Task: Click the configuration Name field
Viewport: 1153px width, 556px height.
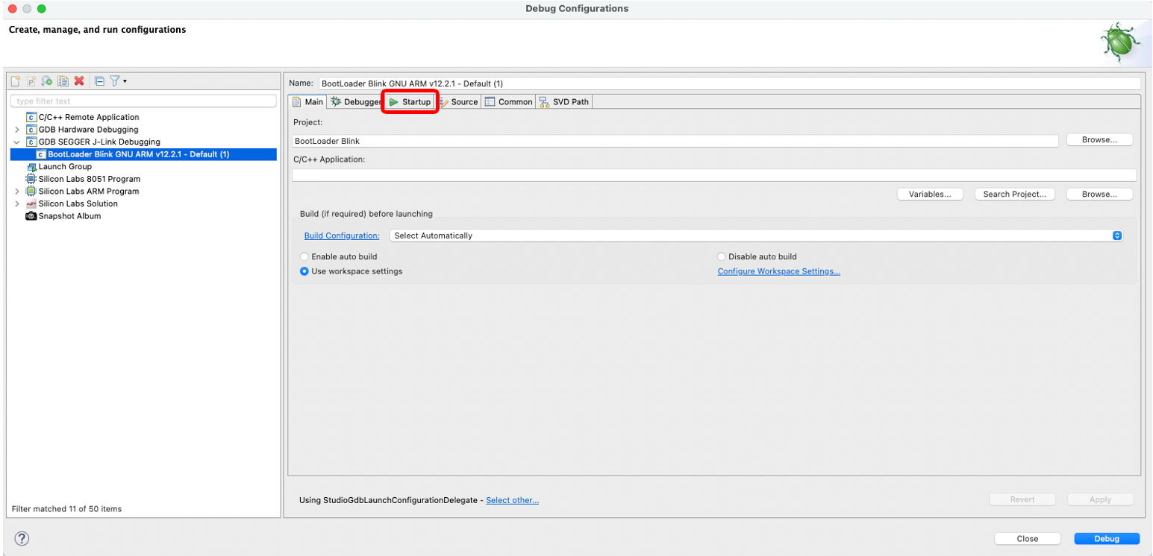Action: (730, 83)
